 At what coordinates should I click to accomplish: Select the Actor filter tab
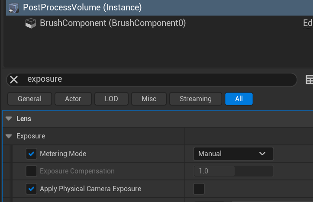pyautogui.click(x=73, y=99)
